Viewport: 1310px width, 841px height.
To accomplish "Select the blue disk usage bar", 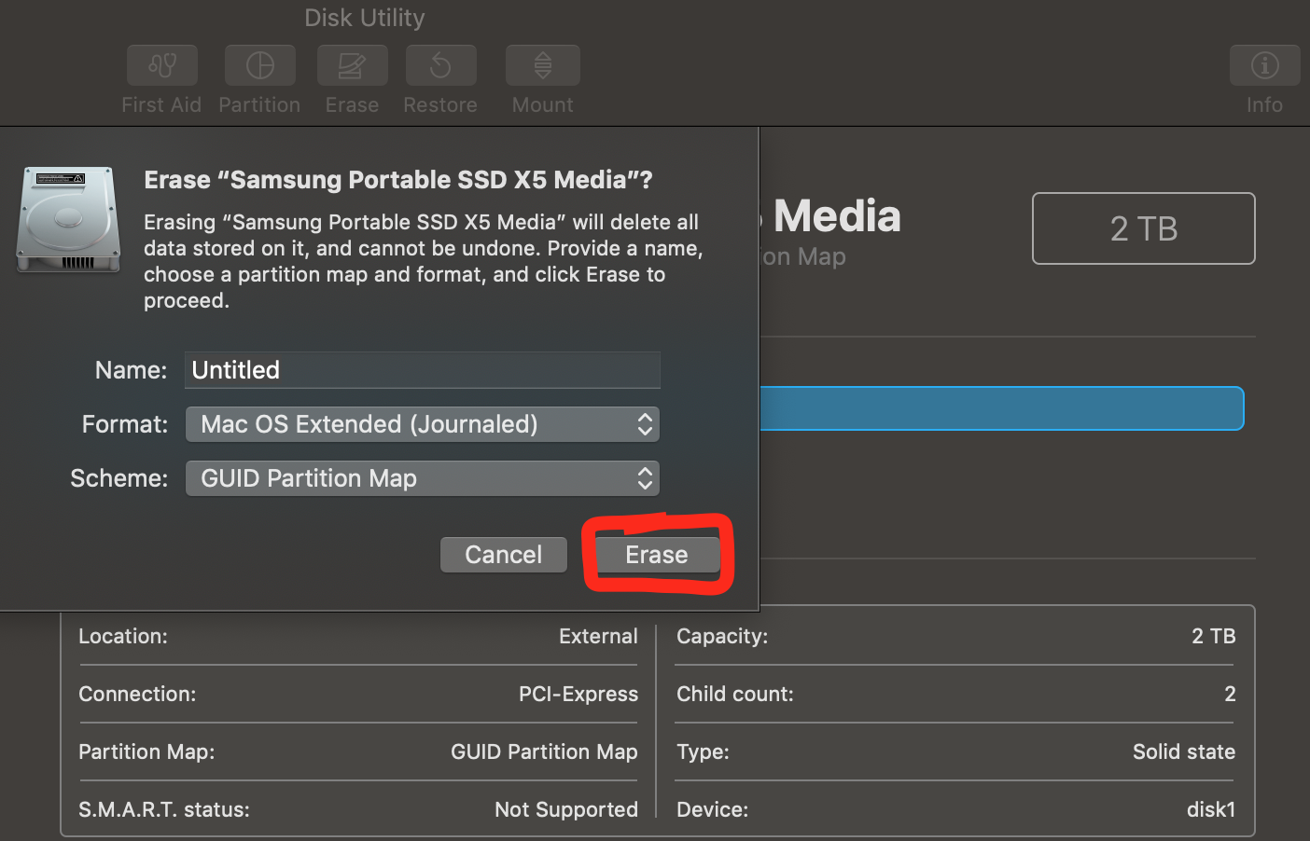I will [1002, 408].
